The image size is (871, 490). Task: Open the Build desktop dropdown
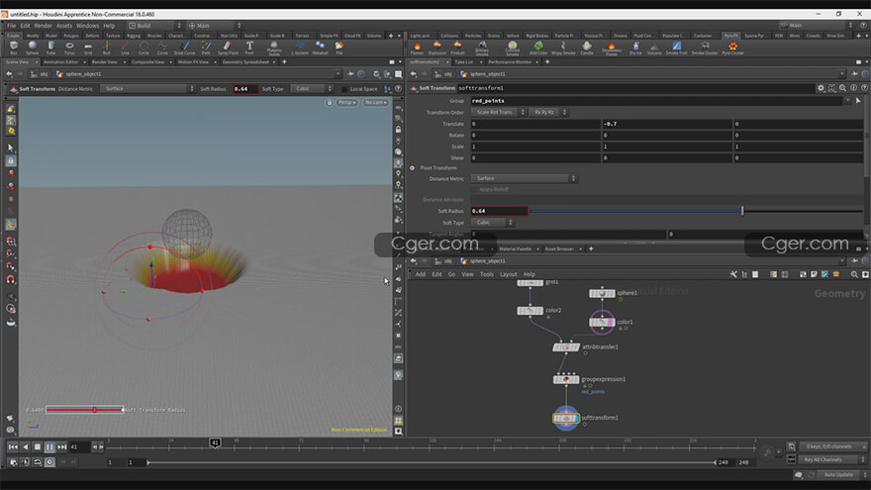click(x=155, y=26)
